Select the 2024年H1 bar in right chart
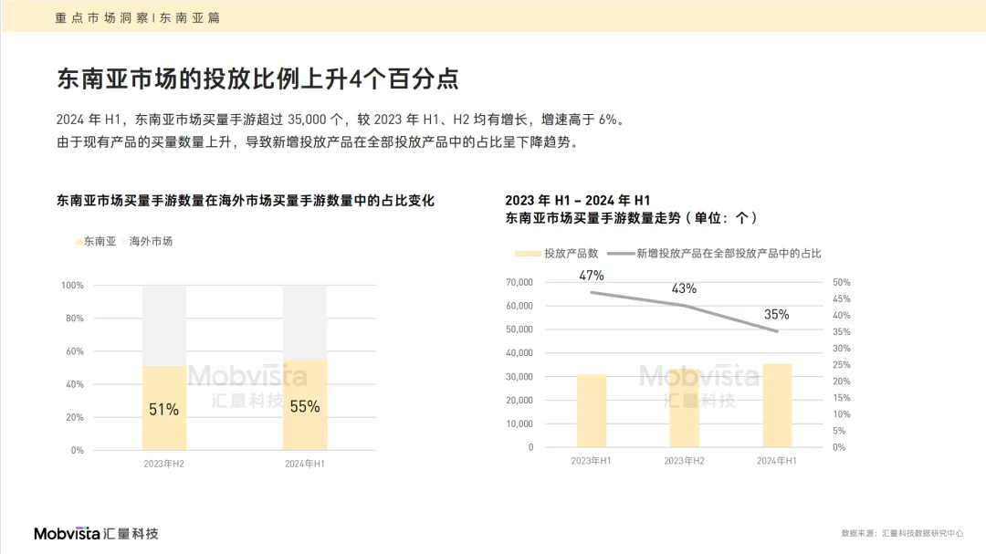Viewport: 986px width, 554px height. pyautogui.click(x=777, y=405)
